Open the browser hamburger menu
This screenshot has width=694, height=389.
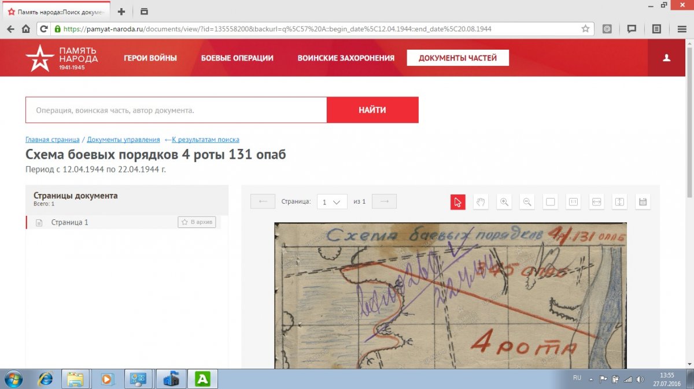click(682, 29)
